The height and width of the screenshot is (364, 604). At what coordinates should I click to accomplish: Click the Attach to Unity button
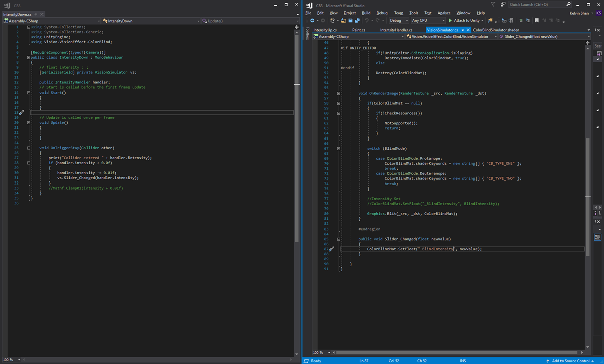tap(464, 21)
